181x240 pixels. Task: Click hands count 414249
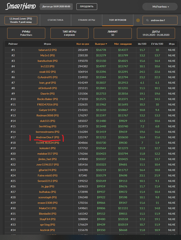83,83
